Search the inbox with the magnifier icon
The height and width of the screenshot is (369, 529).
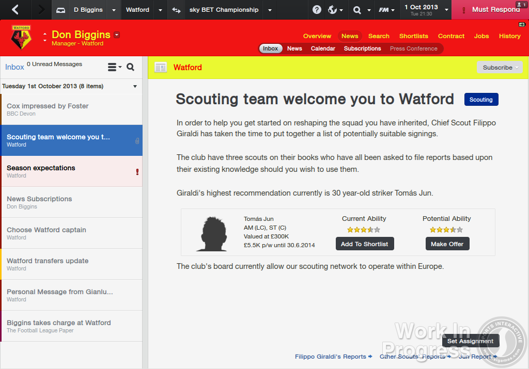pyautogui.click(x=131, y=67)
